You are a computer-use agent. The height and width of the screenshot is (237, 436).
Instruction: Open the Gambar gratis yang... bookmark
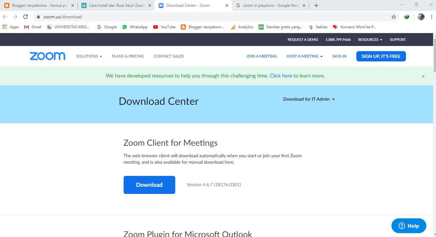click(281, 27)
